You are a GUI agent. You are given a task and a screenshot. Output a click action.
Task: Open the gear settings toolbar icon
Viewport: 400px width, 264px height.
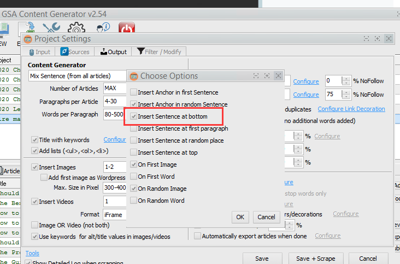(77, 27)
